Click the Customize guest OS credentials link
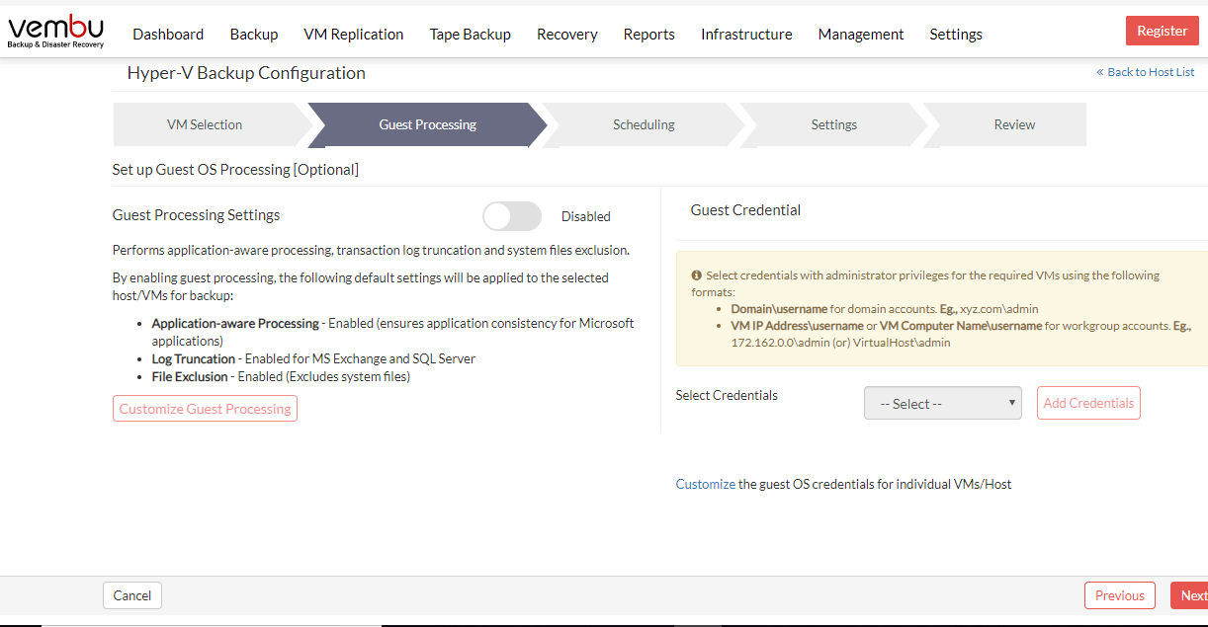The image size is (1208, 627). click(706, 484)
